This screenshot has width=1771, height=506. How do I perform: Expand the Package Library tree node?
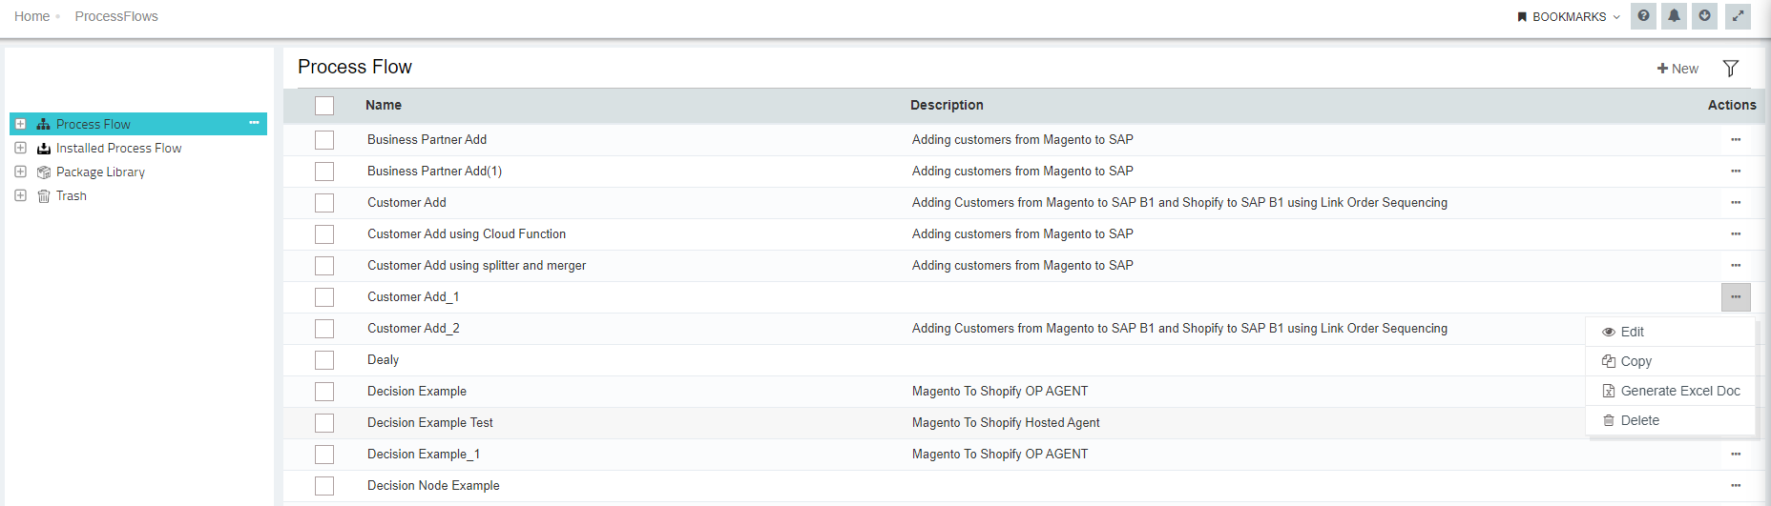[x=20, y=172]
